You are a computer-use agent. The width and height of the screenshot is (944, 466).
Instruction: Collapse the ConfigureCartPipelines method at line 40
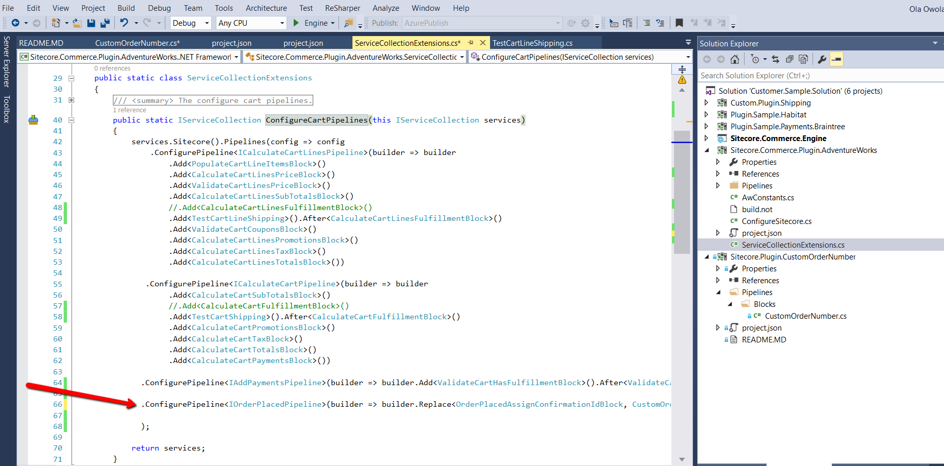(x=71, y=120)
